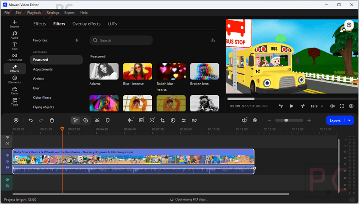Choose the Select arrow tool
The height and width of the screenshot is (204, 359).
(x=75, y=120)
